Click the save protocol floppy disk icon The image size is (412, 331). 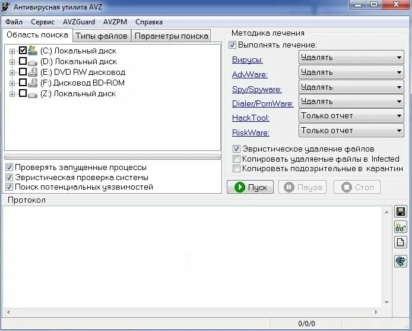pos(401,212)
